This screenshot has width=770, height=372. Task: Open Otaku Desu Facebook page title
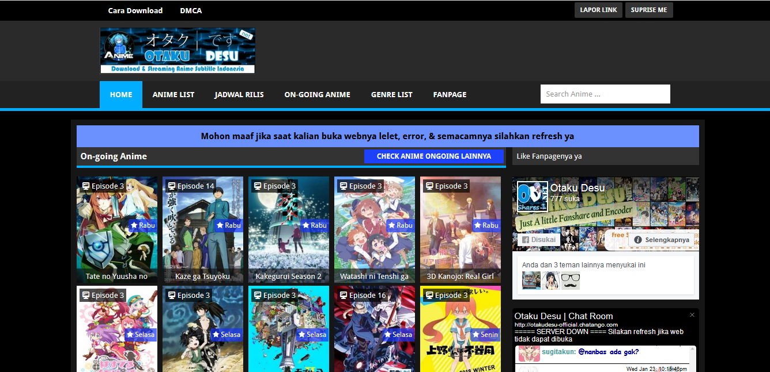point(577,188)
